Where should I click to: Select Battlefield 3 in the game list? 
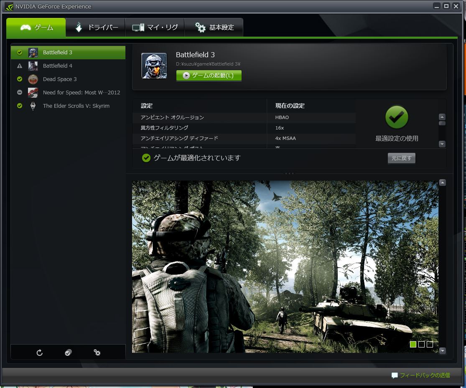tap(68, 53)
